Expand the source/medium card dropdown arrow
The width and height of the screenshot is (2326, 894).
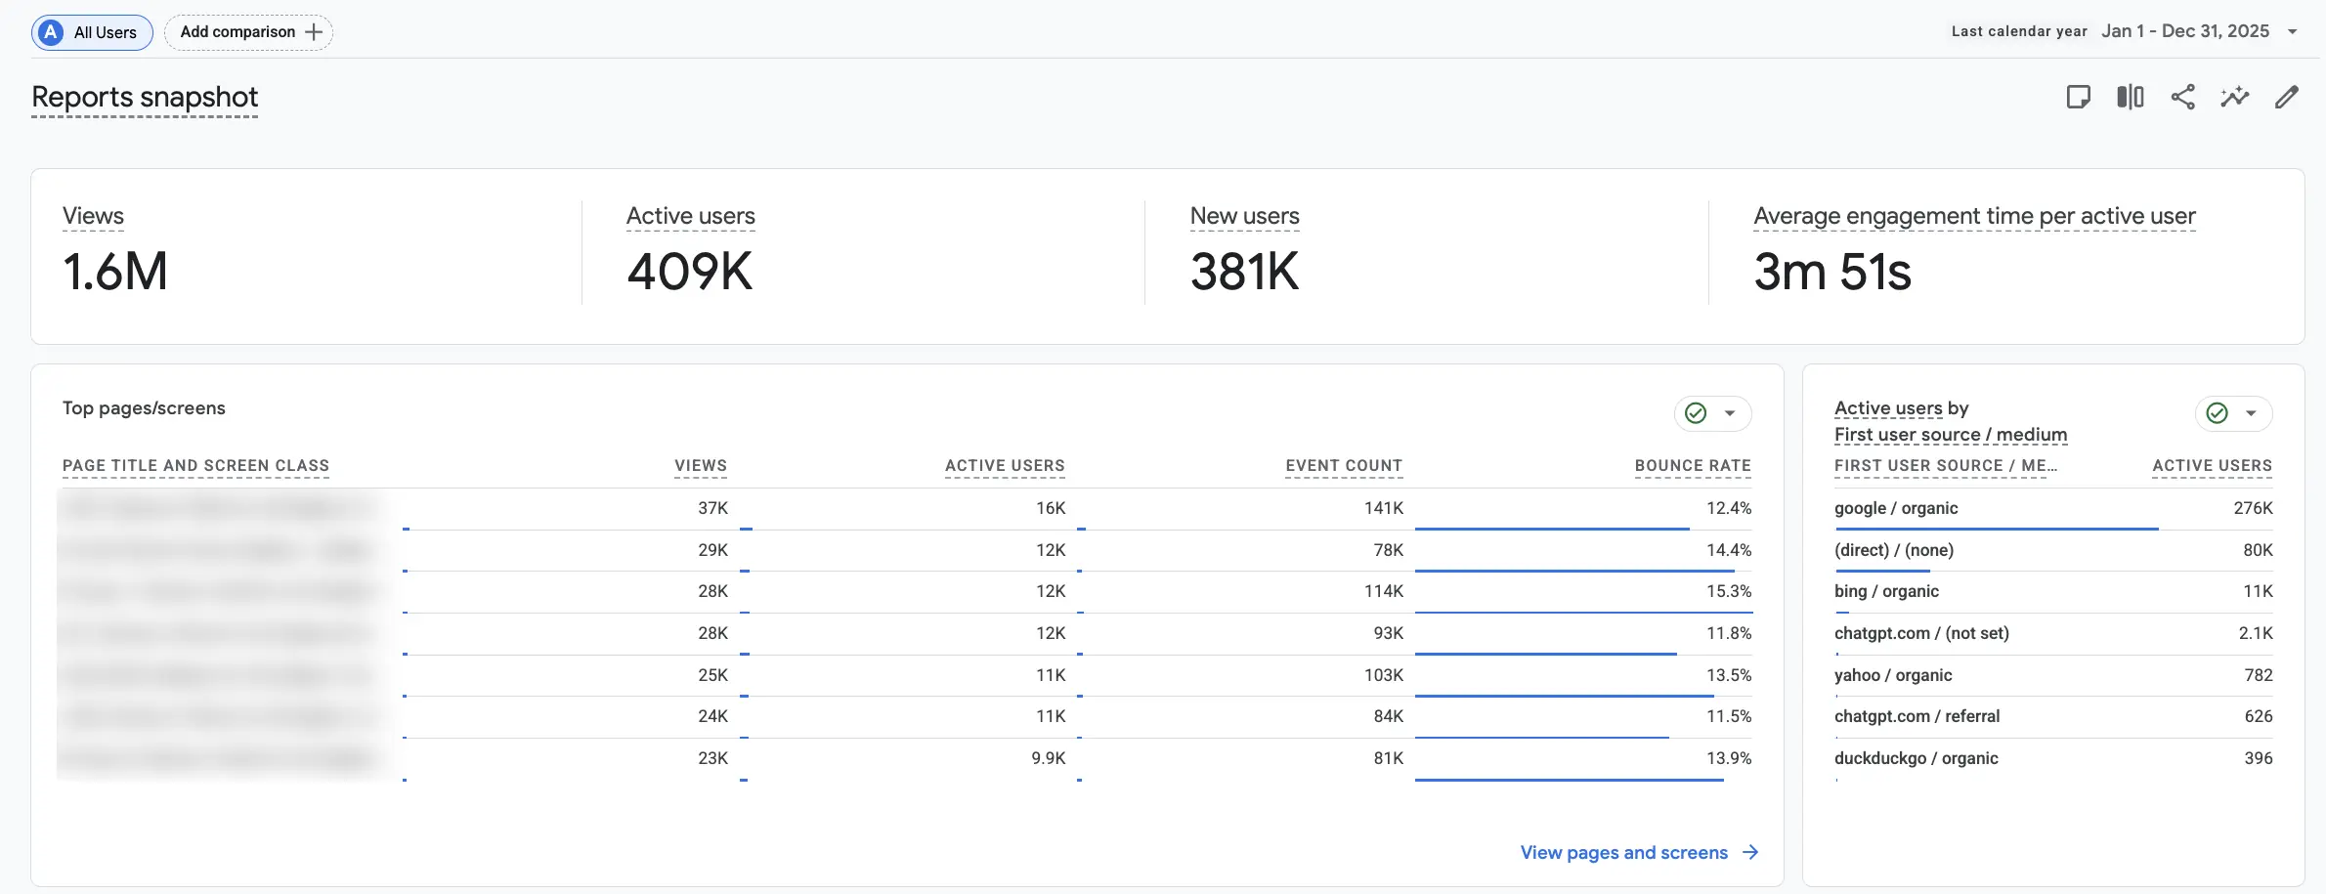pos(2251,413)
